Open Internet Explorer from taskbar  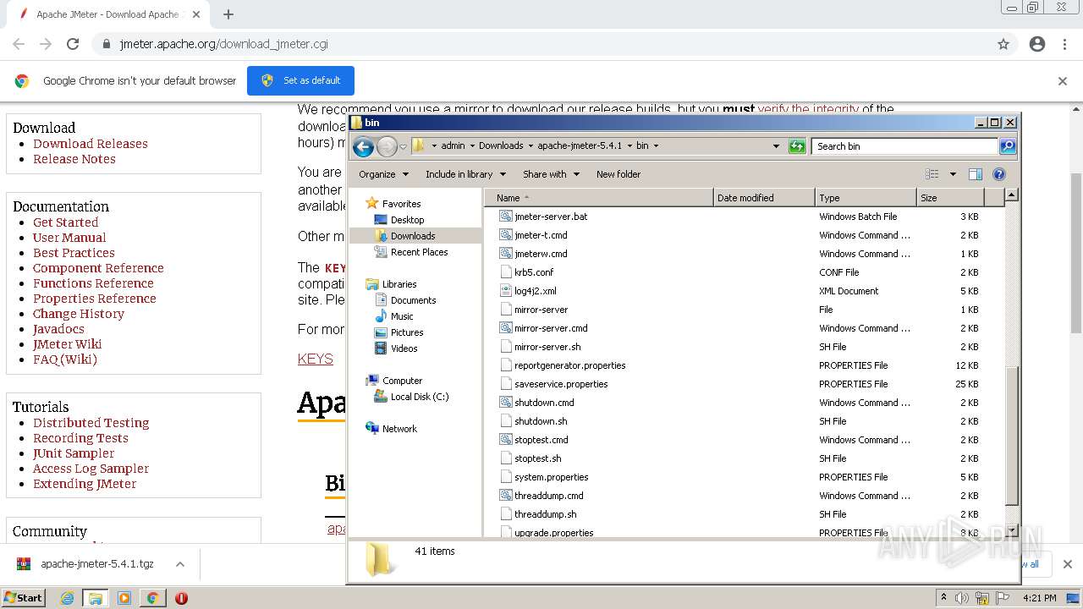pos(68,598)
